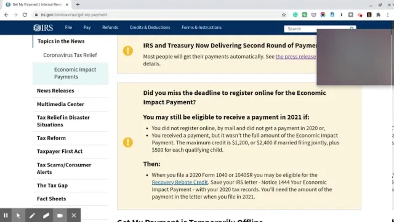Reload the IRS page
The image size is (394, 222).
[25, 14]
